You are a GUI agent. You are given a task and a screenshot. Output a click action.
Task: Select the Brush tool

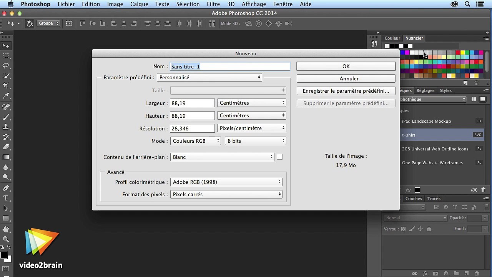pyautogui.click(x=6, y=117)
